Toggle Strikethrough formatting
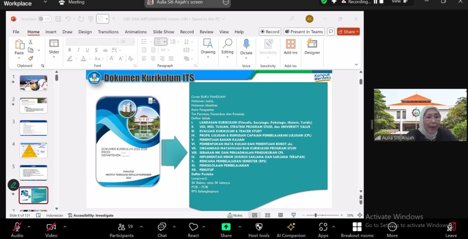 pyautogui.click(x=105, y=50)
